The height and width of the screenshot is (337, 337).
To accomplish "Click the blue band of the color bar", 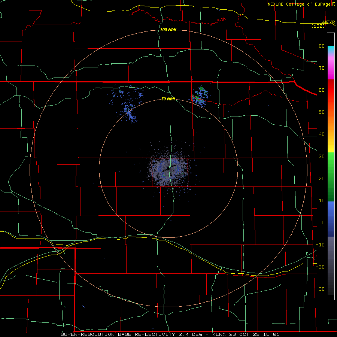I will click(331, 219).
